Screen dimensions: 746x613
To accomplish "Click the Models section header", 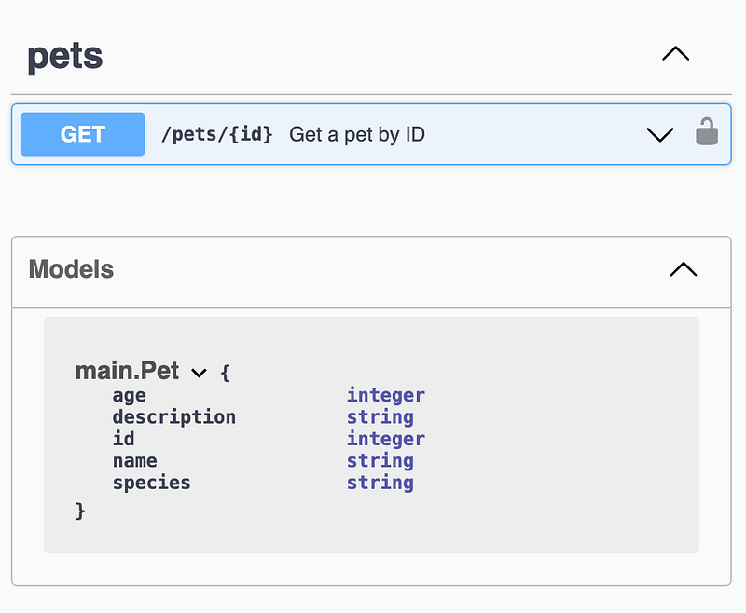I will [71, 269].
